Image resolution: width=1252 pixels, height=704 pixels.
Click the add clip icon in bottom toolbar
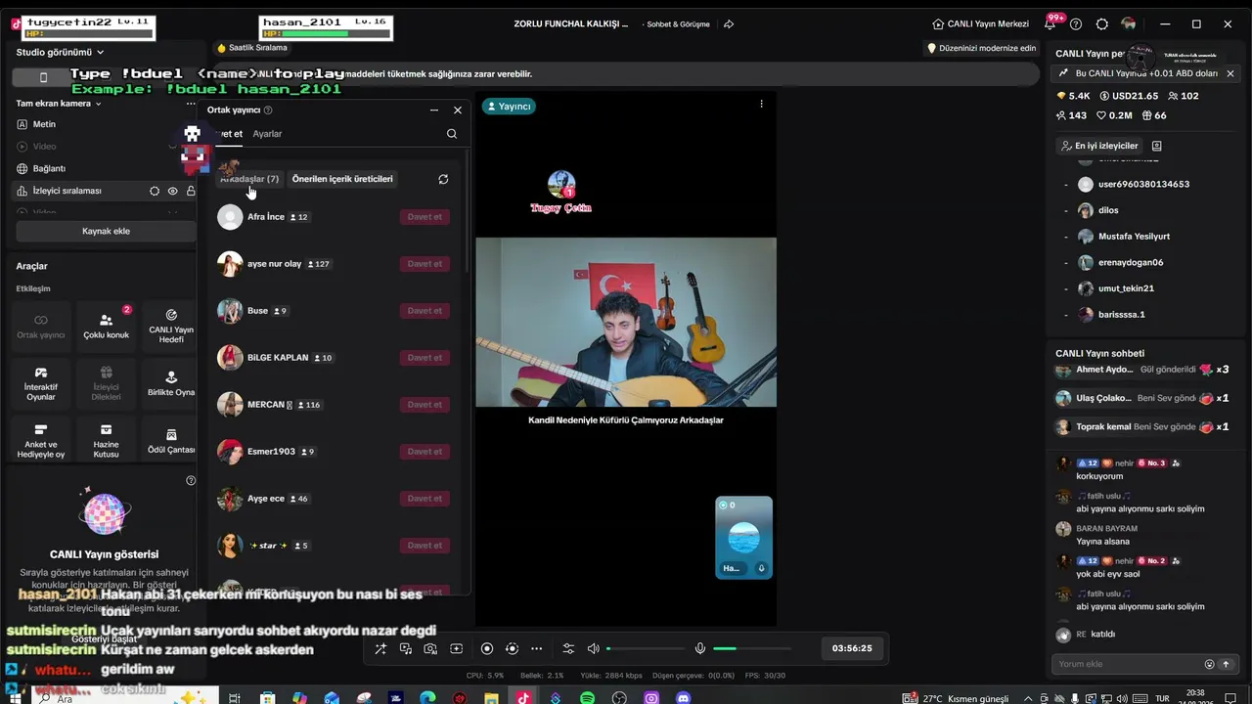pyautogui.click(x=456, y=648)
